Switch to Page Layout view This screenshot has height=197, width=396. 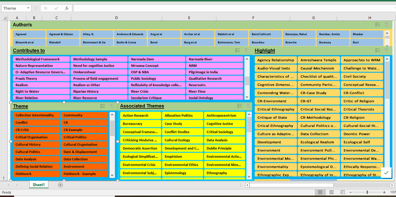332,192
